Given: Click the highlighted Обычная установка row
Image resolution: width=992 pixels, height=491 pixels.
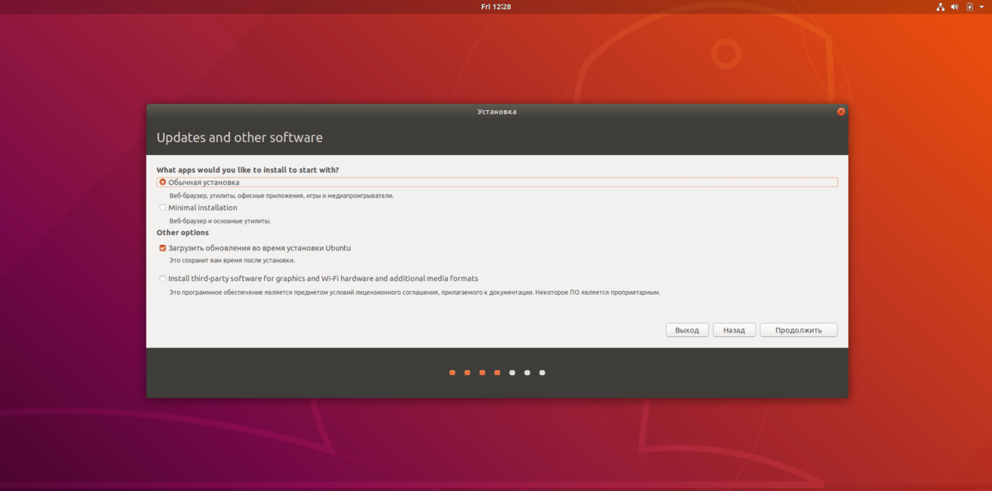Looking at the screenshot, I should (x=498, y=182).
